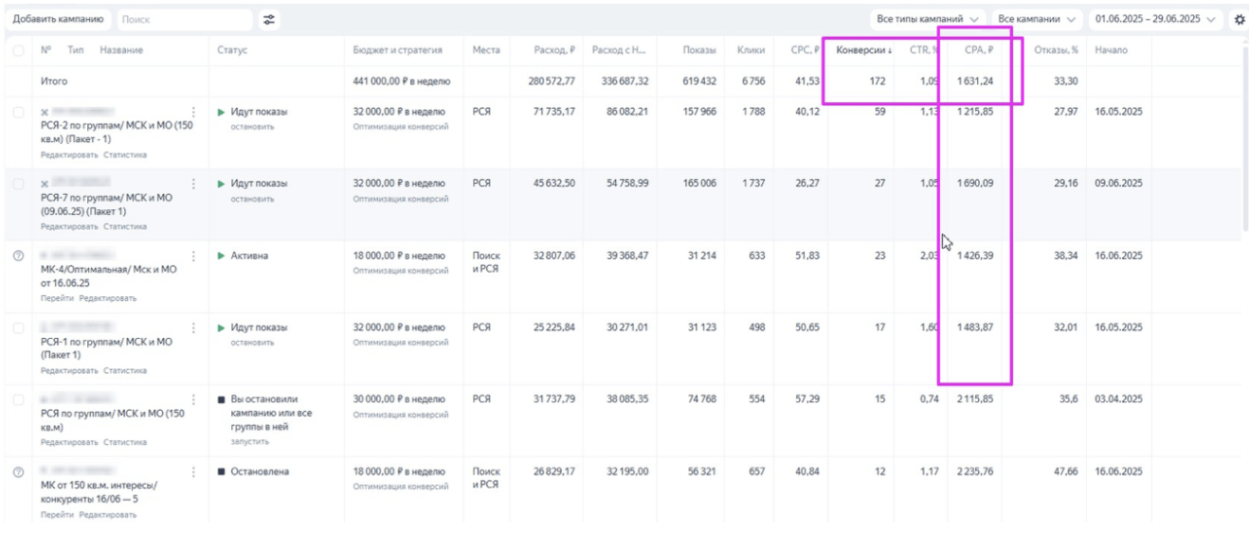Image resolution: width=1249 pixels, height=549 pixels.
Task: Click question mark icon beside МК от 150 кв.м.
Action: coord(18,471)
